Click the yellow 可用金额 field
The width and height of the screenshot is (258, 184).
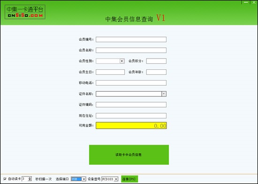(x=131, y=125)
